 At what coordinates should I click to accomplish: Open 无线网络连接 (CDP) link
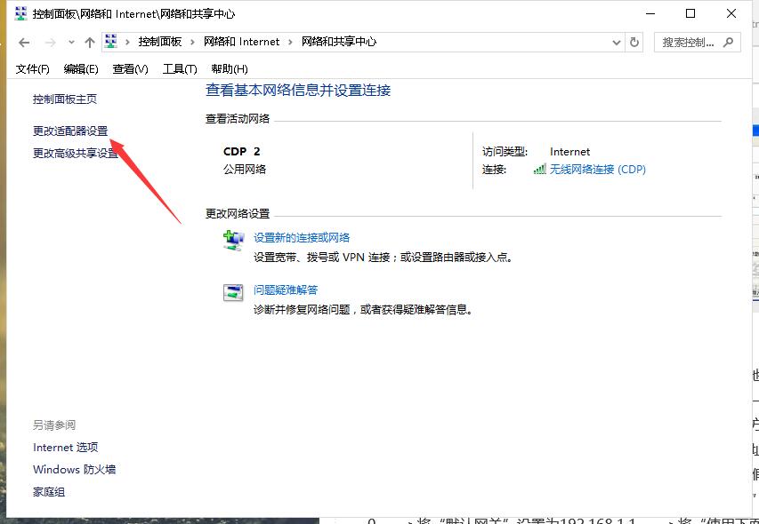[x=597, y=170]
